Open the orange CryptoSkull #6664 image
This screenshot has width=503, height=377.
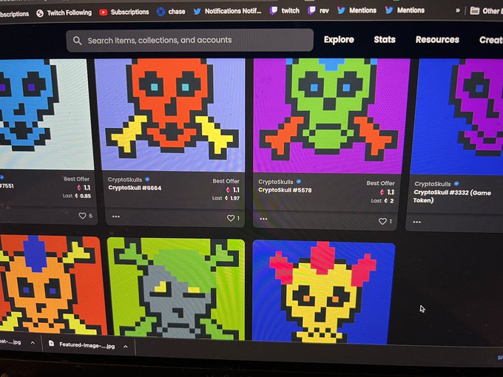pos(171,115)
